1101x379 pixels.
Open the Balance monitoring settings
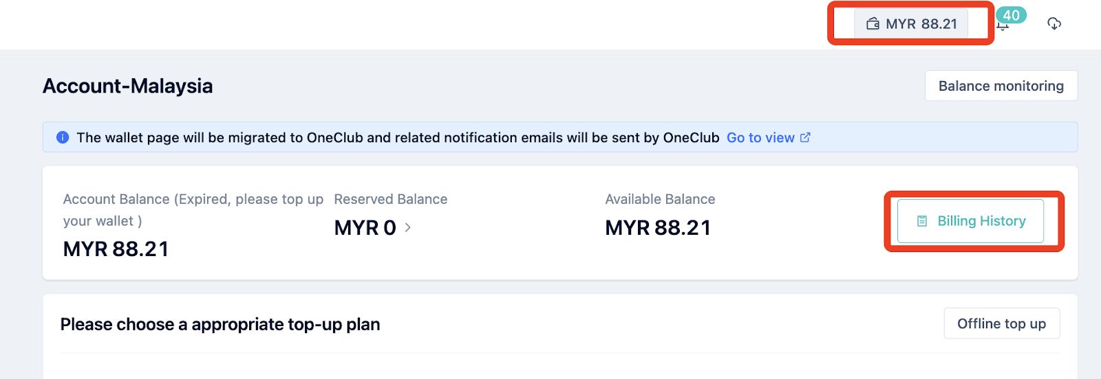[1001, 86]
